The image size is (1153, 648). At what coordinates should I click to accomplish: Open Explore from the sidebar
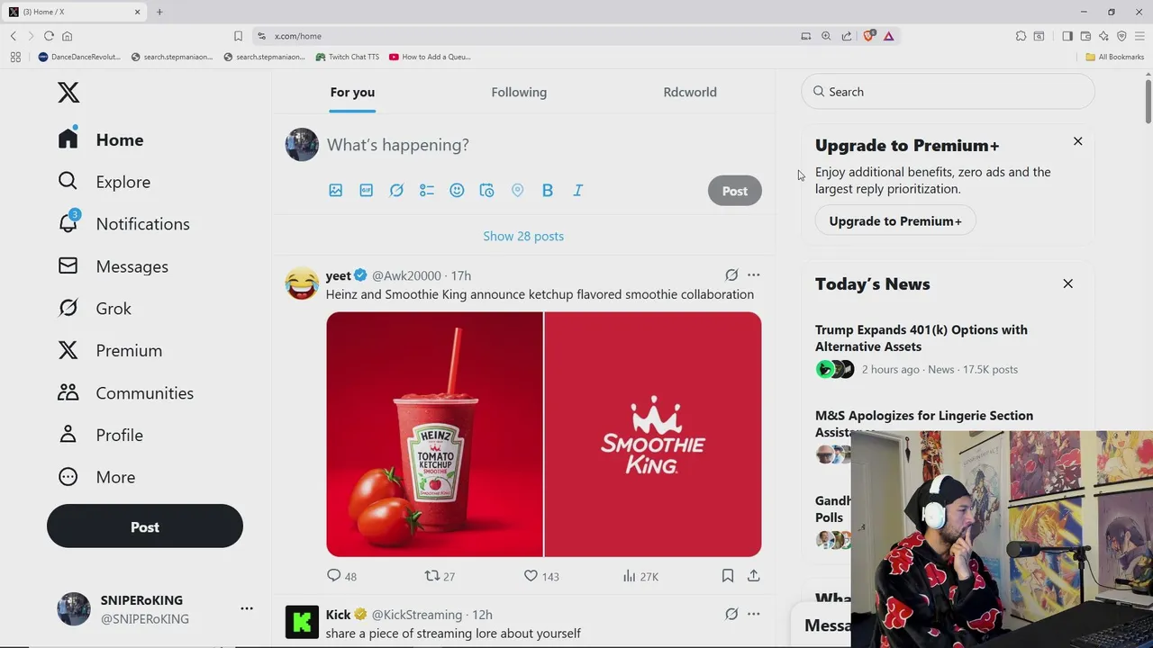[104, 182]
